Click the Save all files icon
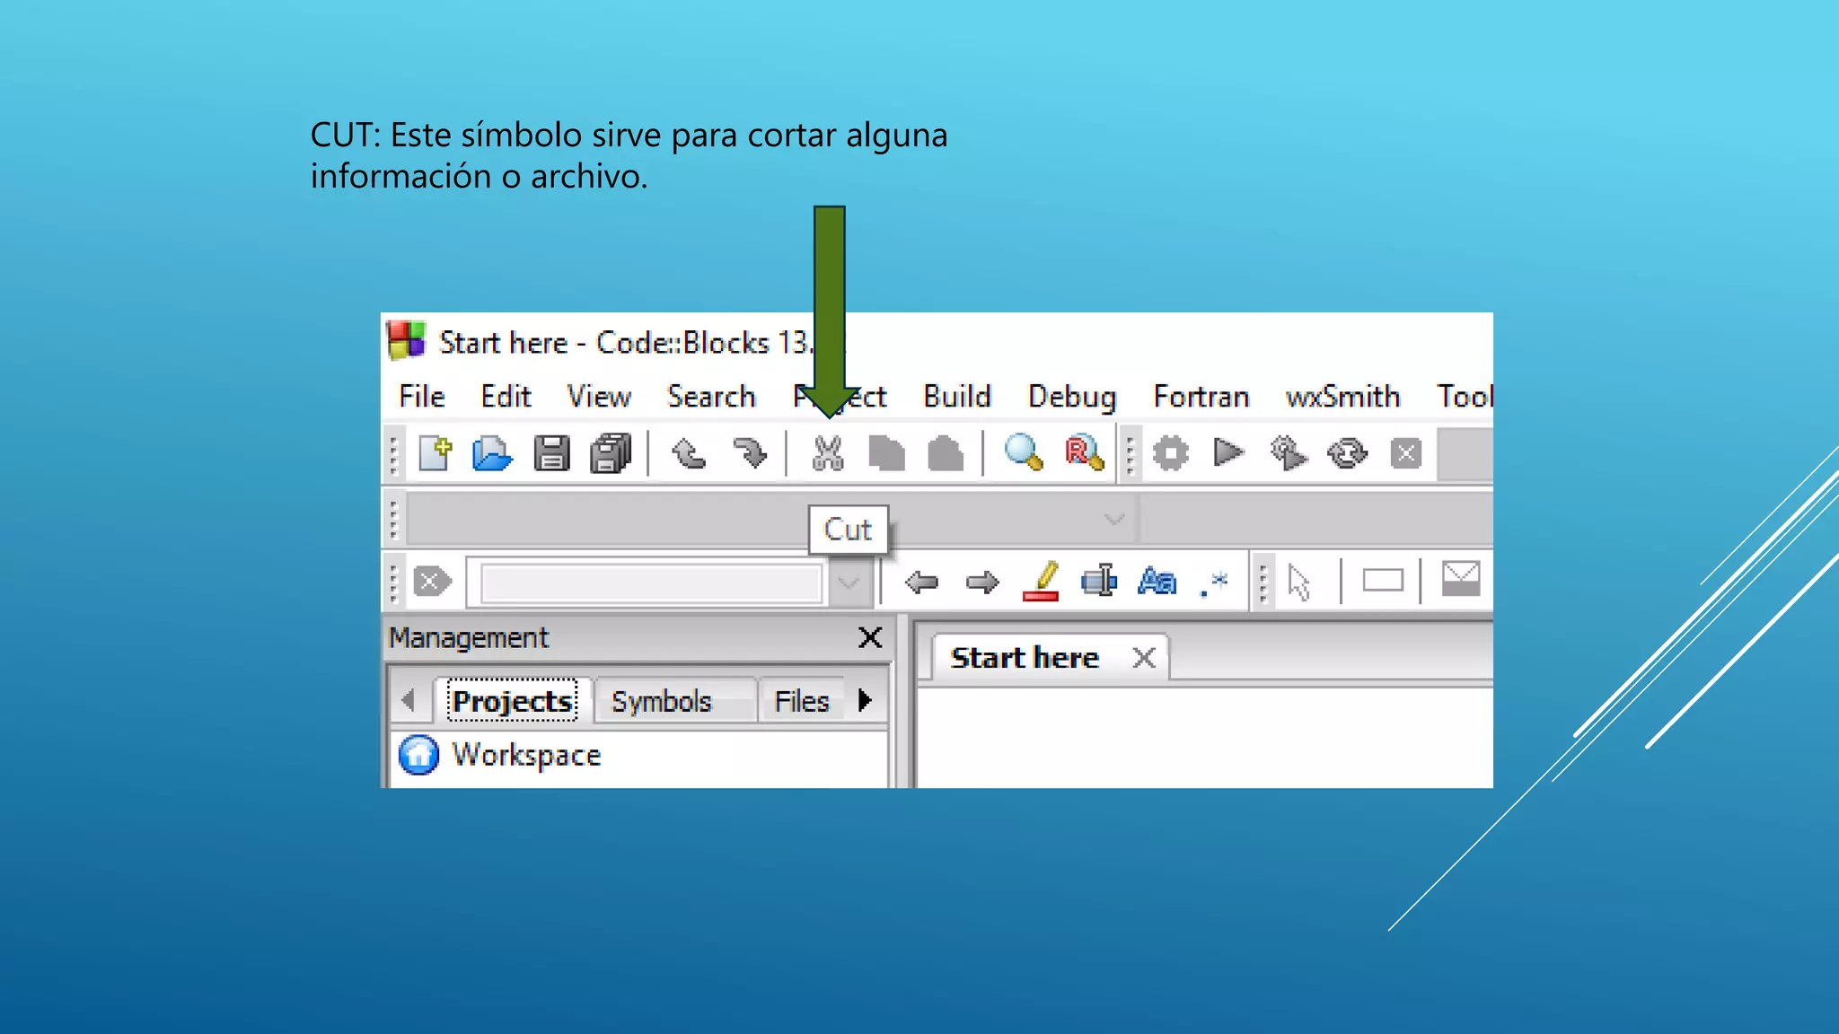This screenshot has width=1839, height=1034. 611,453
